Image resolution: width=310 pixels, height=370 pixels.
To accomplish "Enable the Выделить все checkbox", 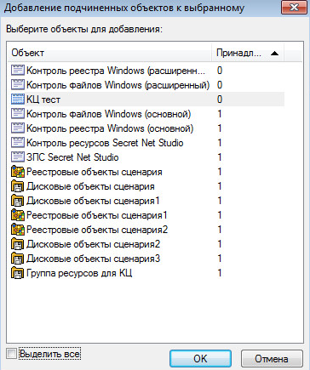I will [x=12, y=354].
